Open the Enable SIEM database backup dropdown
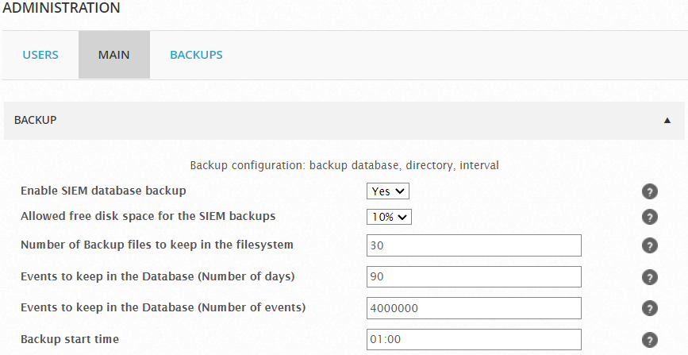This screenshot has width=688, height=355. (388, 191)
